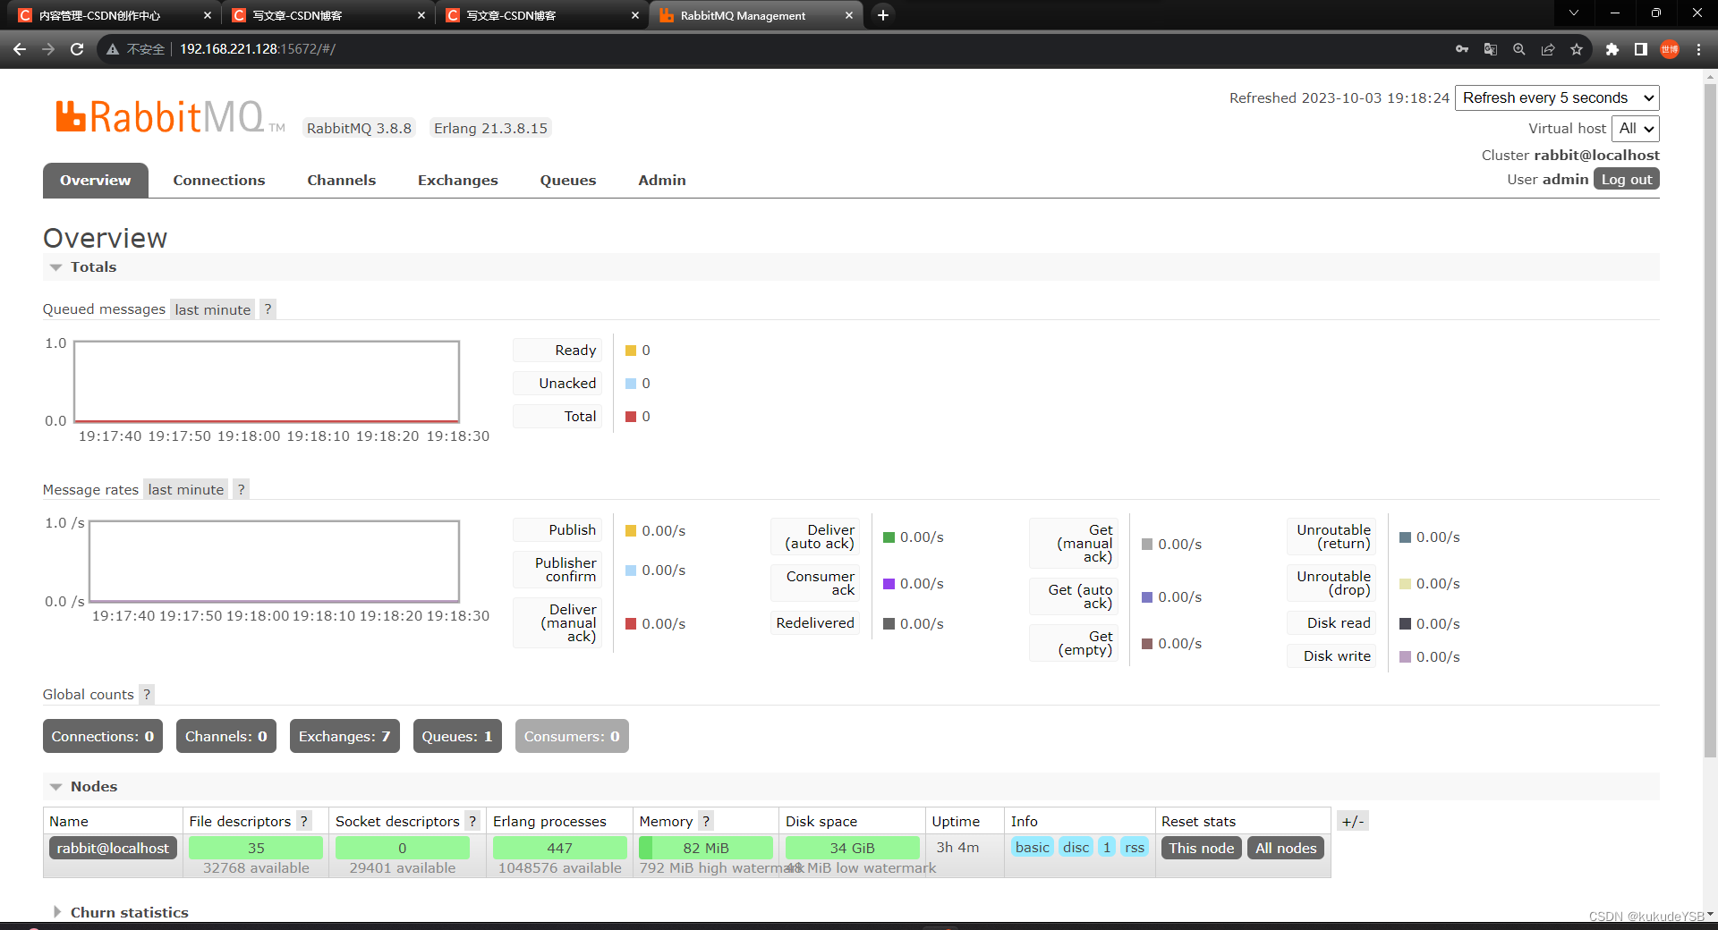
Task: Open Message rates help question mark
Action: point(241,489)
